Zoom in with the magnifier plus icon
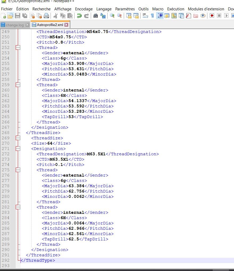This screenshot has height=271, width=234. (112, 16)
